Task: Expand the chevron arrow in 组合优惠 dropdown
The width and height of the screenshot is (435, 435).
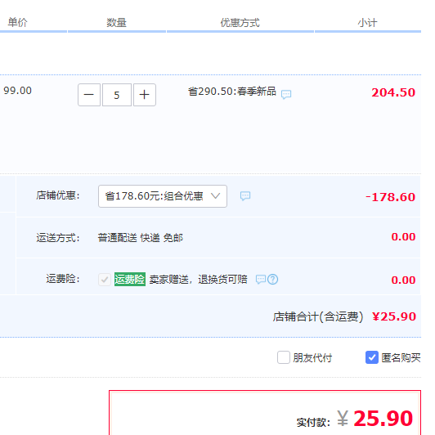Action: 215,196
